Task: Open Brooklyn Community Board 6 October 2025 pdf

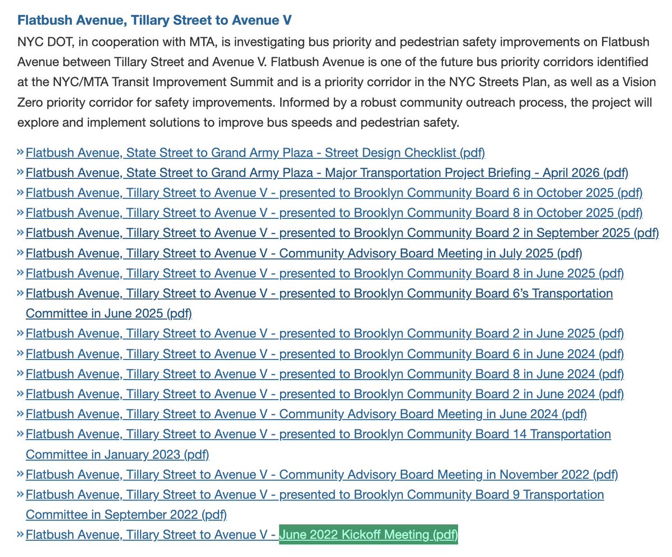Action: coord(334,193)
